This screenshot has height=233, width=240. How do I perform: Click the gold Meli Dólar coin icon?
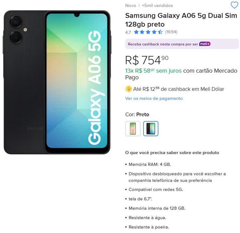(x=128, y=89)
